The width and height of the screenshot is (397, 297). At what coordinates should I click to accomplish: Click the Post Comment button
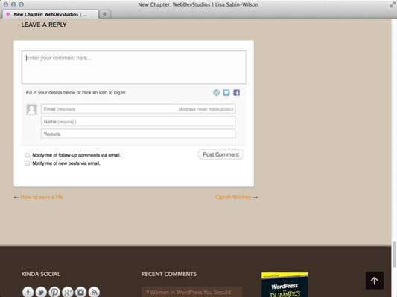pos(220,154)
